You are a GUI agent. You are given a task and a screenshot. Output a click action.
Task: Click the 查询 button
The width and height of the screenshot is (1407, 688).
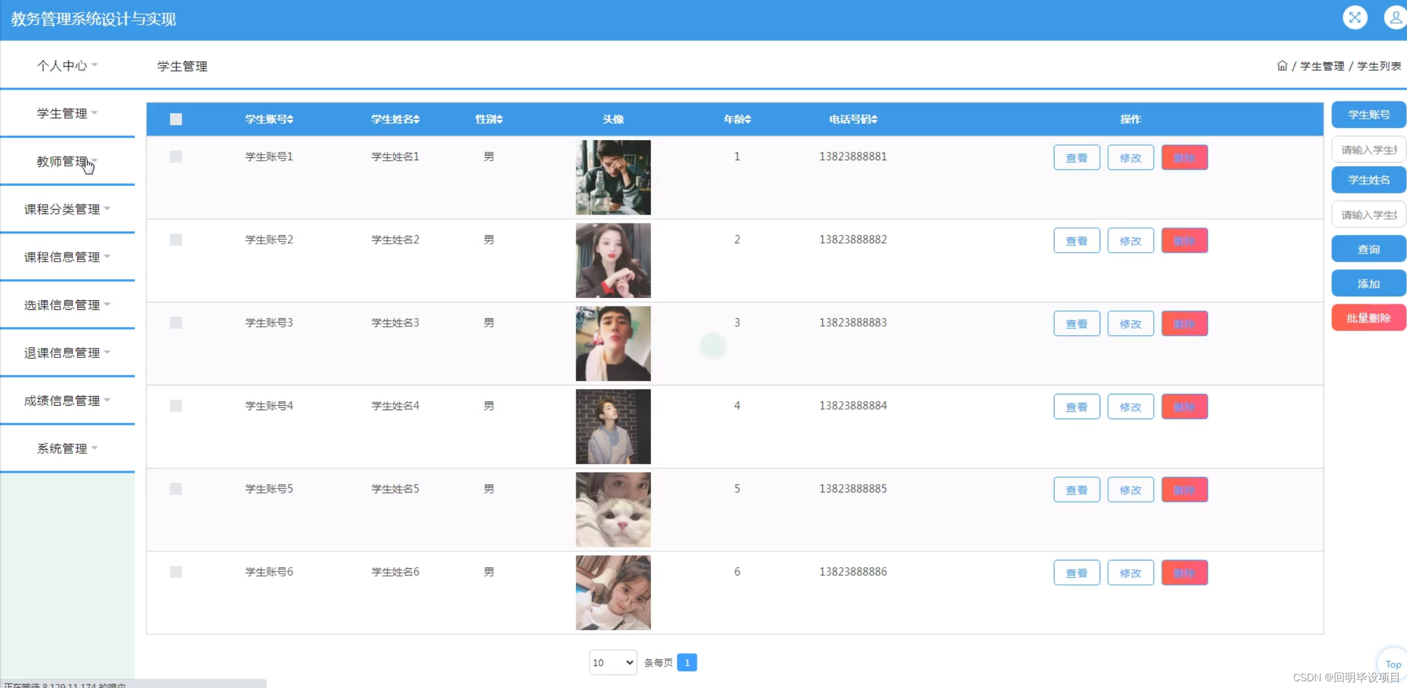1368,249
